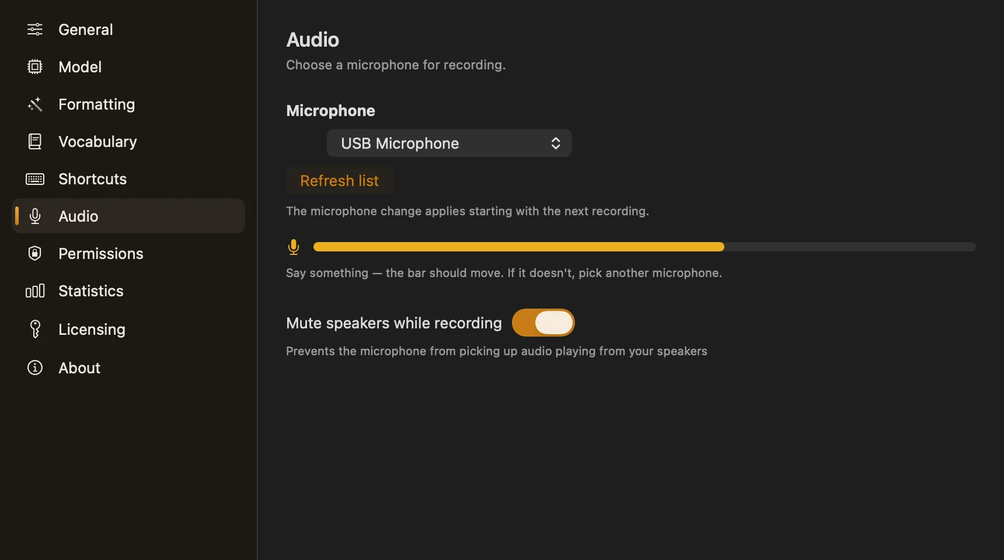This screenshot has width=1004, height=560.
Task: Click the About info icon
Action: (x=35, y=367)
